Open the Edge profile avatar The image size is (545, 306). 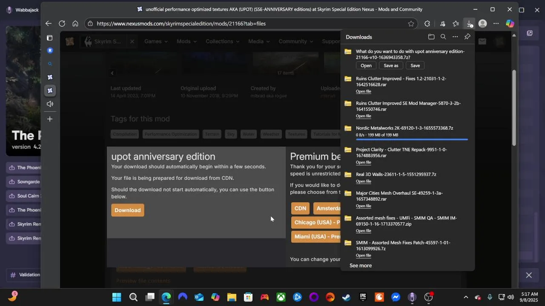(x=482, y=24)
